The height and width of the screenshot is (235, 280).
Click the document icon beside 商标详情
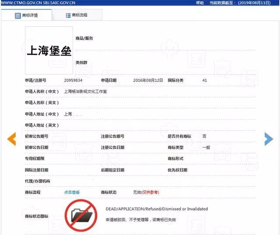(18, 16)
